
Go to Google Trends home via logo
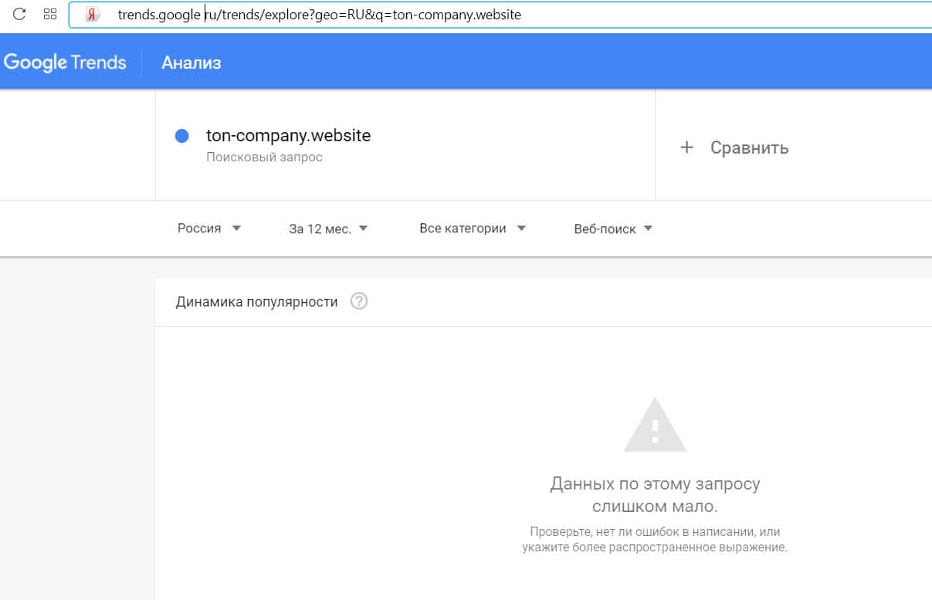coord(65,63)
